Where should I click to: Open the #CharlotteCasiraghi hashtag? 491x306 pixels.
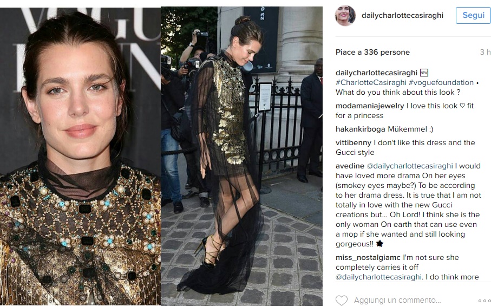371,82
